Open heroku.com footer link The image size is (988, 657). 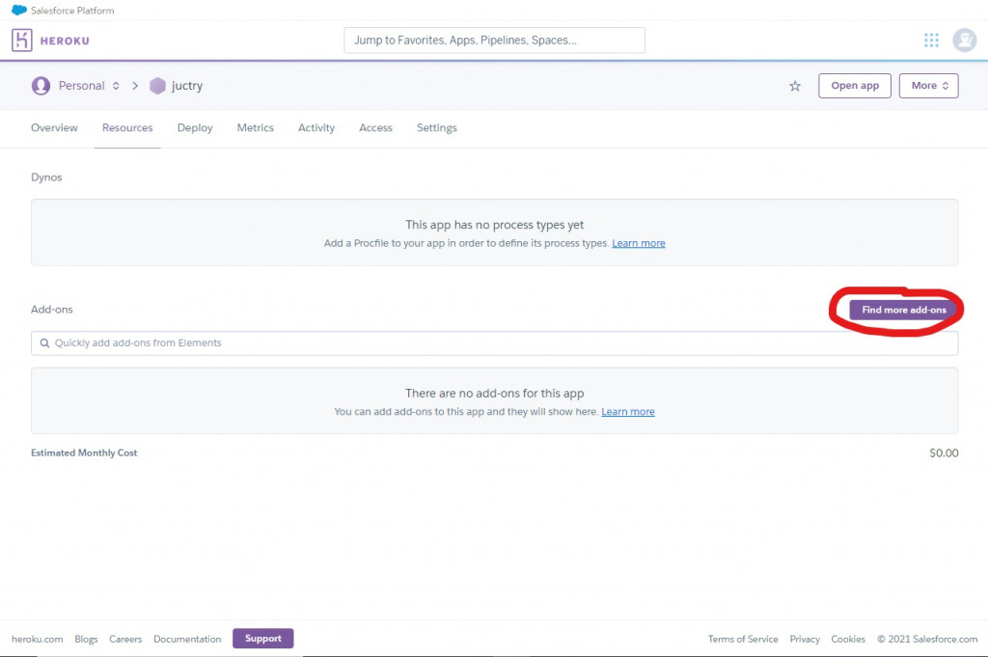tap(38, 639)
